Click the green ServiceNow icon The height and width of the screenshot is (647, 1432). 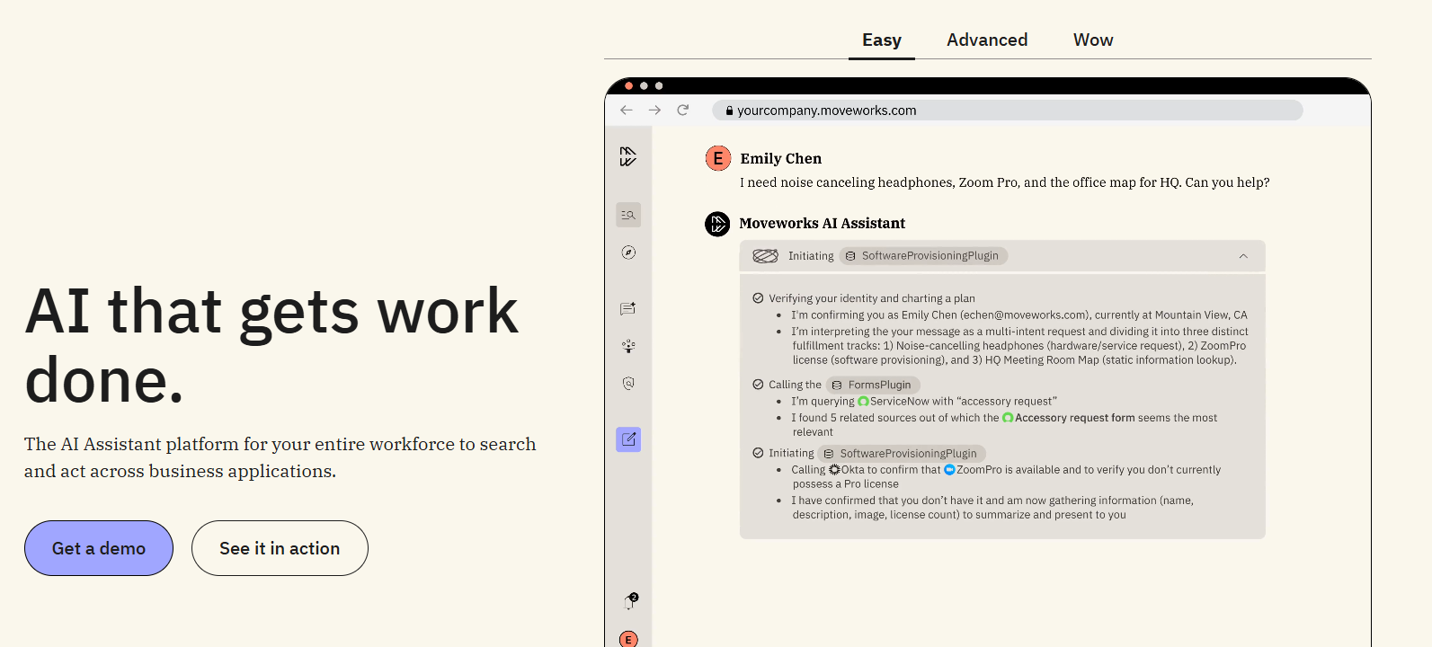click(x=863, y=402)
